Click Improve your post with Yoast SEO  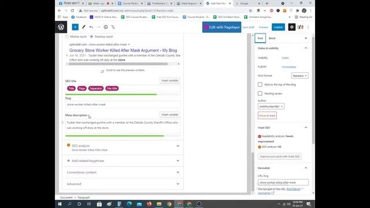tap(280, 157)
